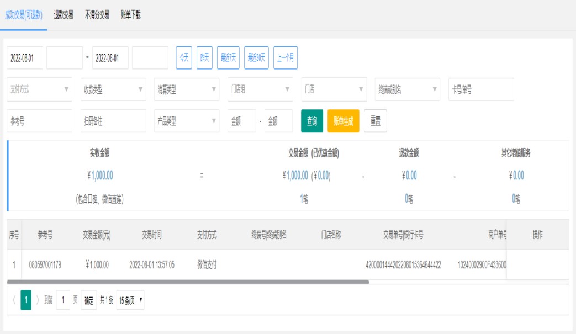Viewport: 576px width, 334px height.
Task: Focus the 卡号/单号 input field
Action: pos(481,89)
